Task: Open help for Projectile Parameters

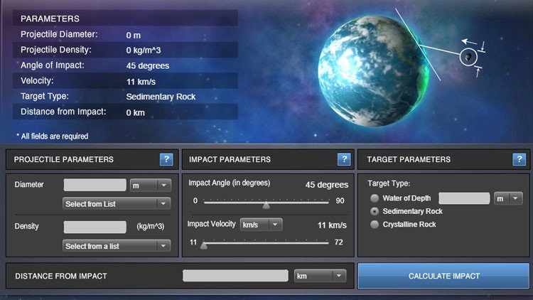Action: [x=166, y=159]
